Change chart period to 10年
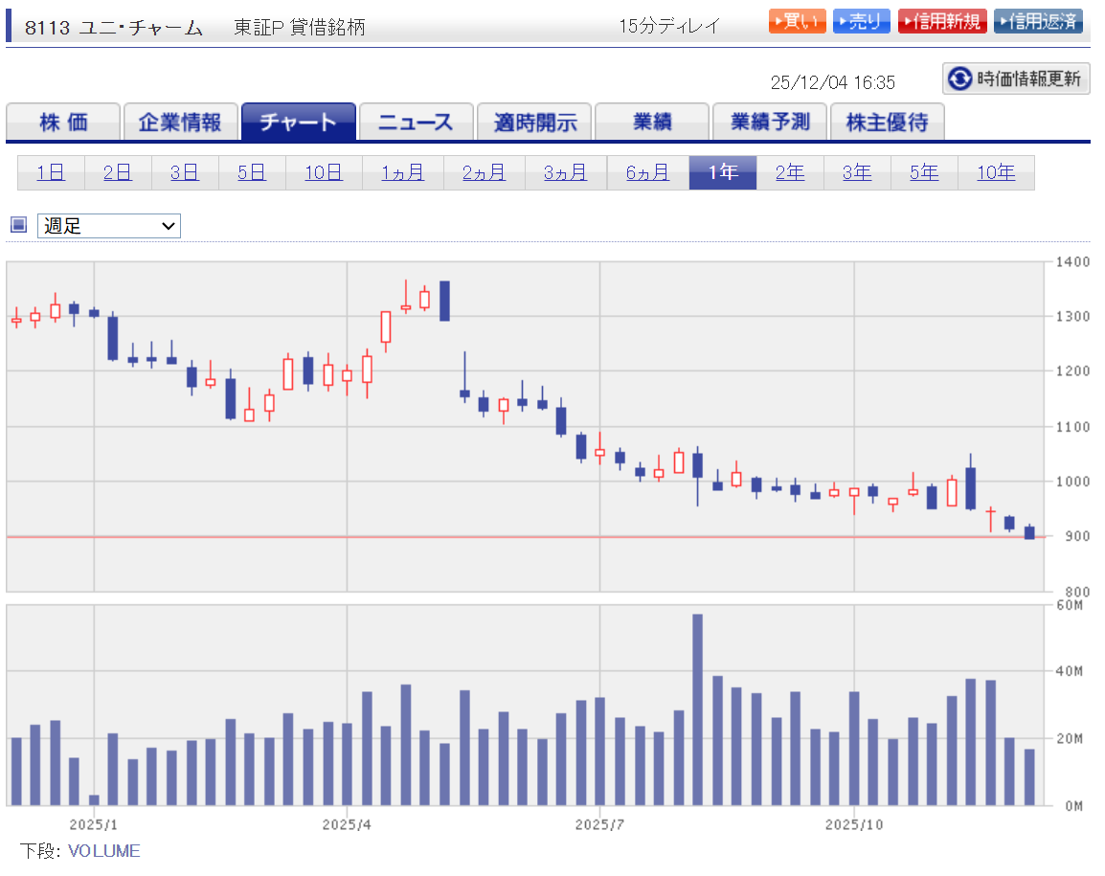The height and width of the screenshot is (876, 1105). click(996, 173)
